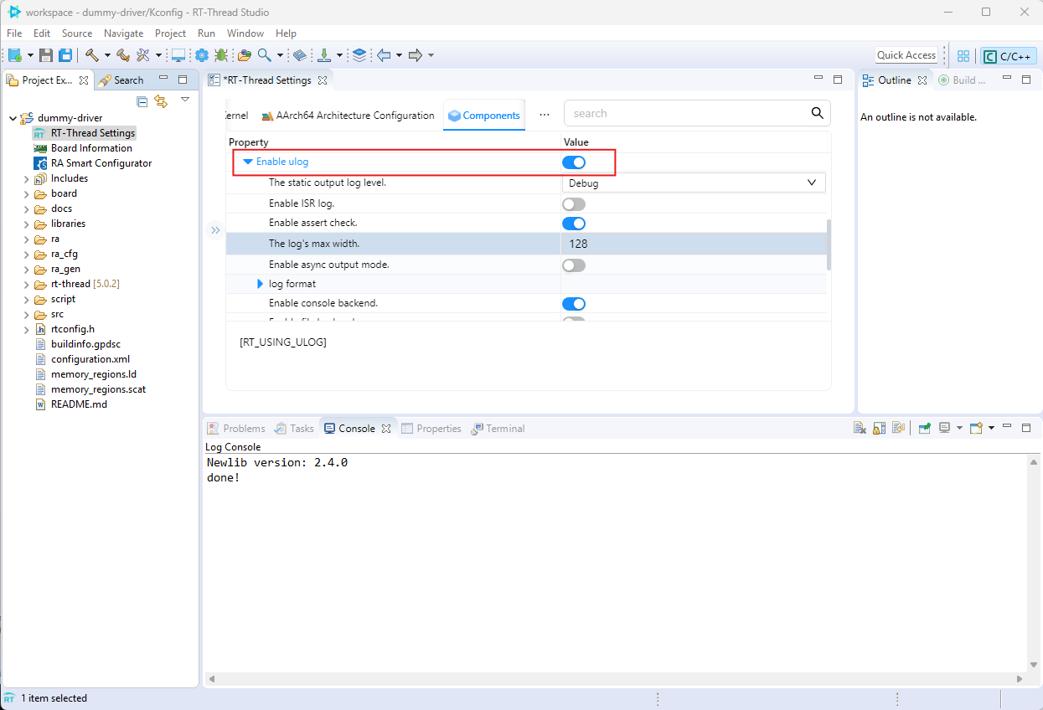Screen dimensions: 1043x710
Task: Click the download firmware toolbar icon
Action: pyautogui.click(x=324, y=55)
